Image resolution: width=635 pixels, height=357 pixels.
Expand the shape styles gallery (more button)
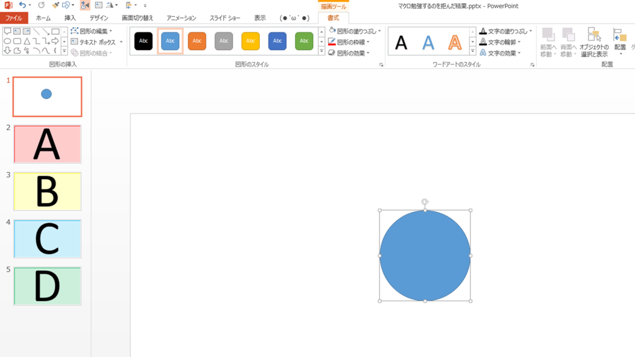tap(322, 51)
